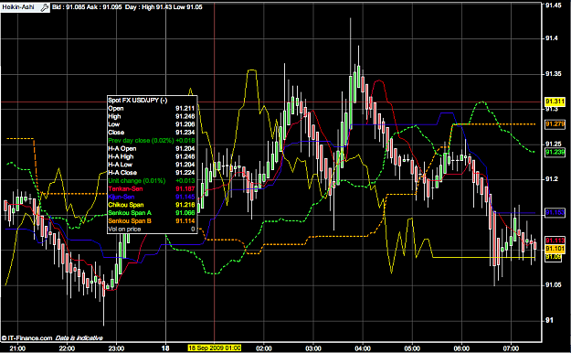This screenshot has height=353, width=571.
Task: Click the orange-yellow 91.101 price tag
Action: [x=555, y=249]
